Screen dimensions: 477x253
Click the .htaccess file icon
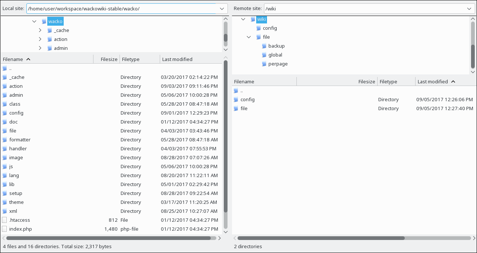click(x=4, y=220)
